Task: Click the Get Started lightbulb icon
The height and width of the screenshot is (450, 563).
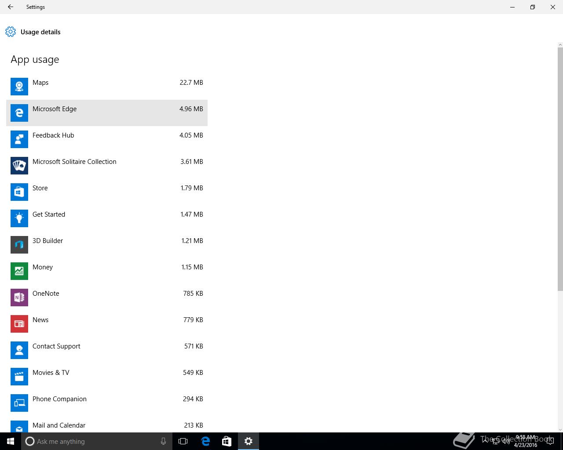Action: point(19,218)
